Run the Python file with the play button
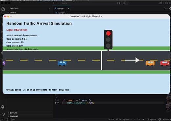The height and width of the screenshot is (121, 171). point(164,9)
